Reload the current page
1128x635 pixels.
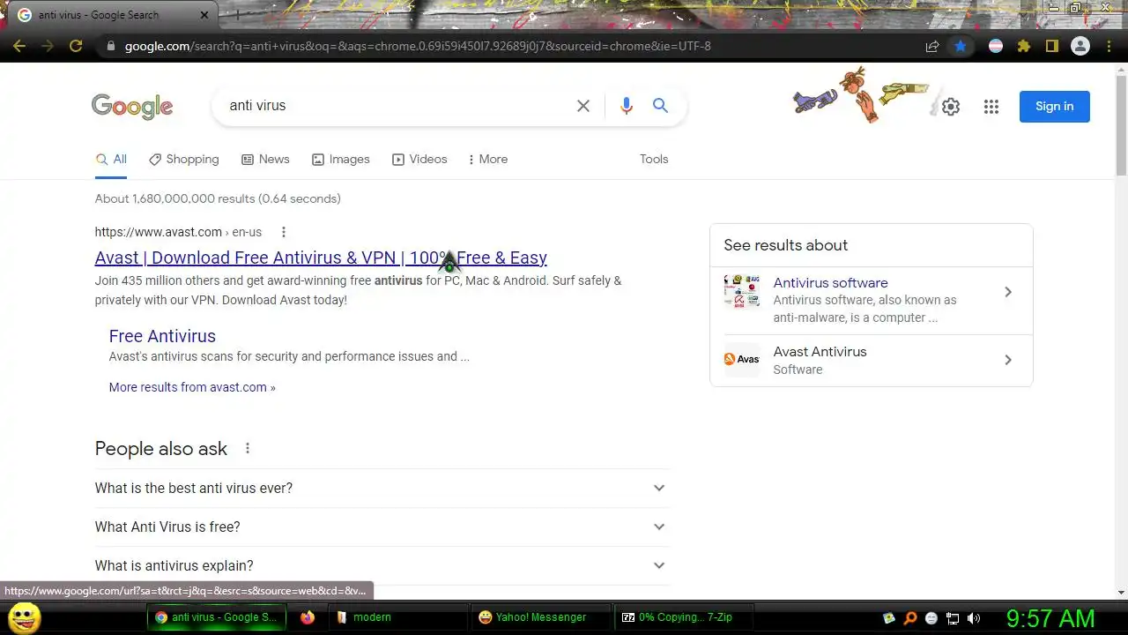click(76, 46)
